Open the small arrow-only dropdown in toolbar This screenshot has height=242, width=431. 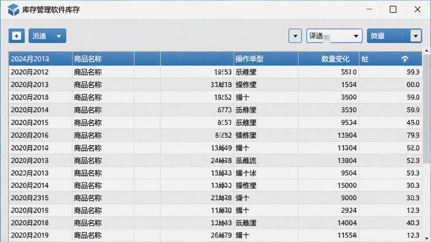point(295,36)
